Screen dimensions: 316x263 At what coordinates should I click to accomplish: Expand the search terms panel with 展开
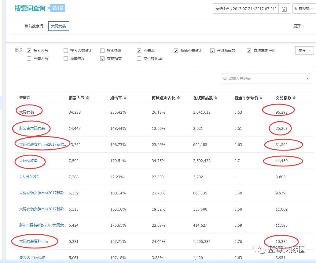299,26
